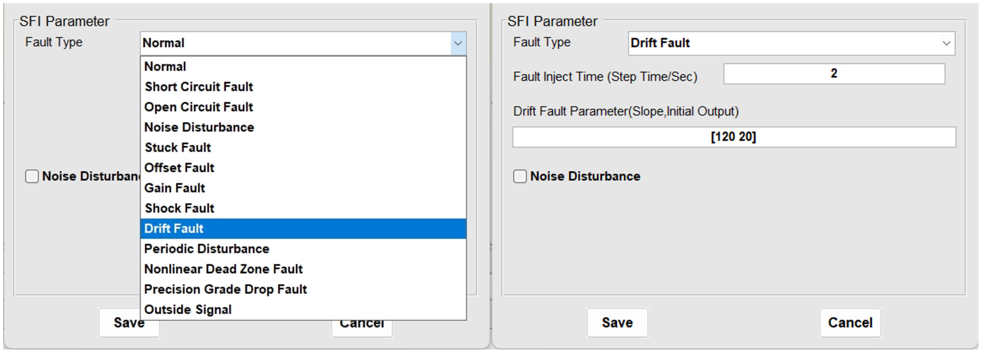
Task: Click Cancel in the Drift Fault panel
Action: pos(850,323)
